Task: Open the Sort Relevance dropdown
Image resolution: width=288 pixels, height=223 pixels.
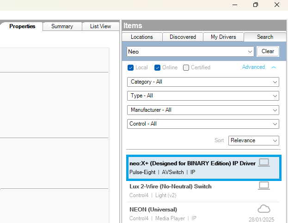Action: pos(254,140)
